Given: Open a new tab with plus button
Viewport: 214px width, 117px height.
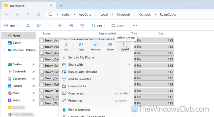Looking at the screenshot, I should [61, 5].
